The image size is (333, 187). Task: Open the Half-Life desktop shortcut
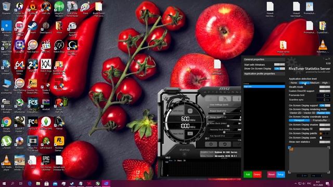pos(46,8)
